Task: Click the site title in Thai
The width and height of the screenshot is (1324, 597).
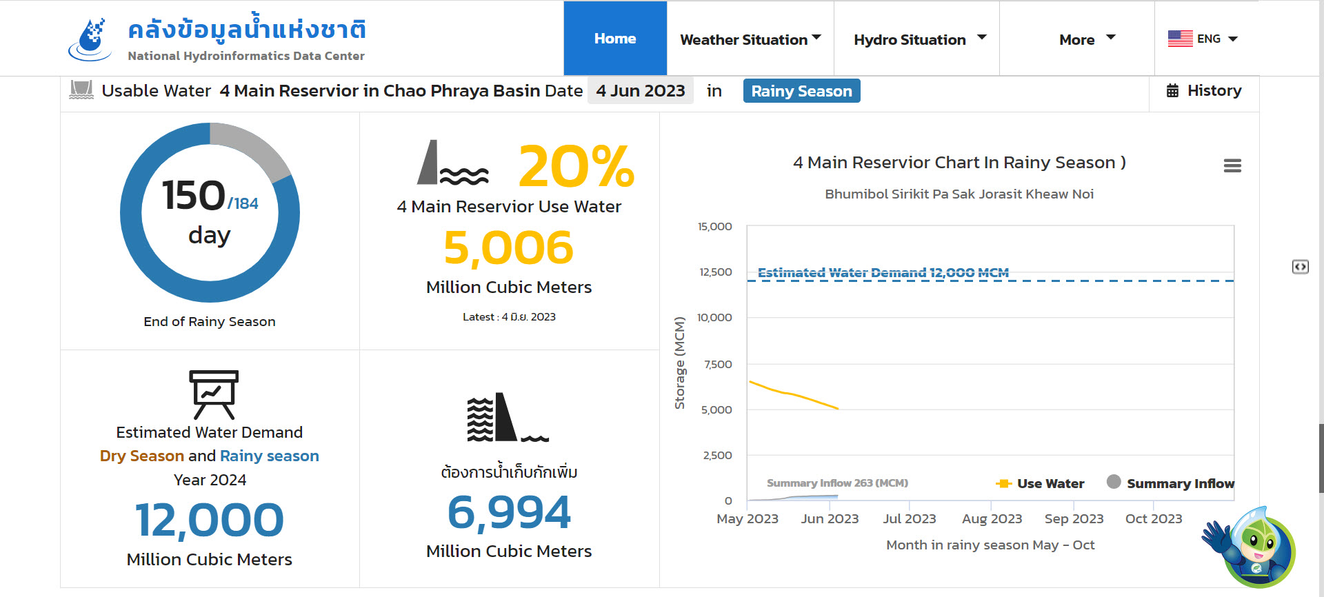Action: pyautogui.click(x=247, y=30)
